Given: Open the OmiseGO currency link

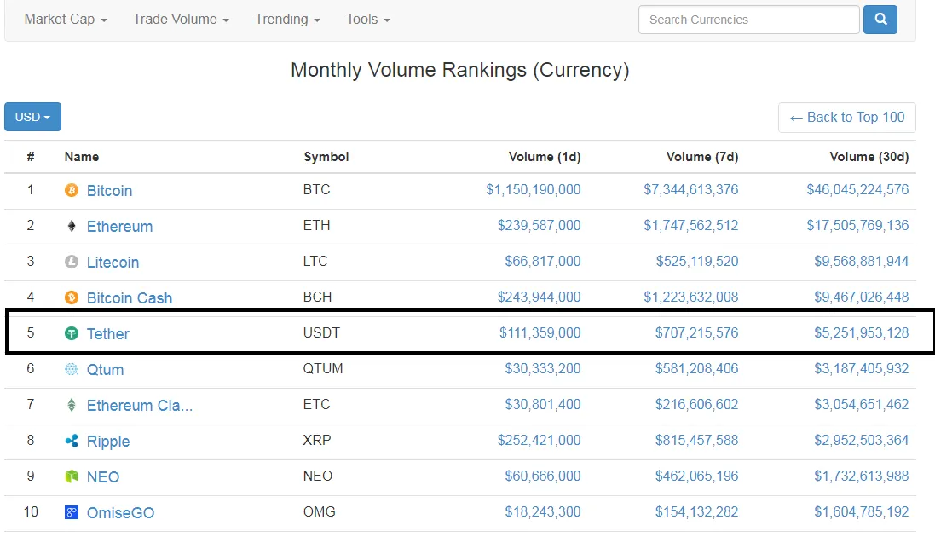Looking at the screenshot, I should click(x=120, y=513).
